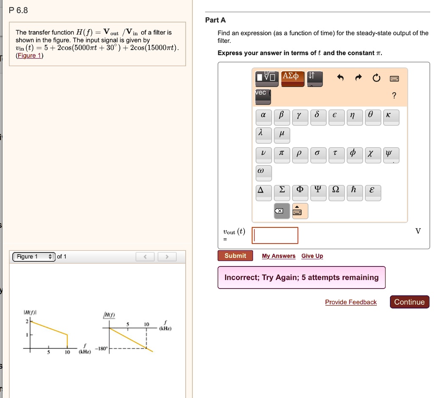434x398 pixels.
Task: Insert theta symbol
Action: (373, 117)
